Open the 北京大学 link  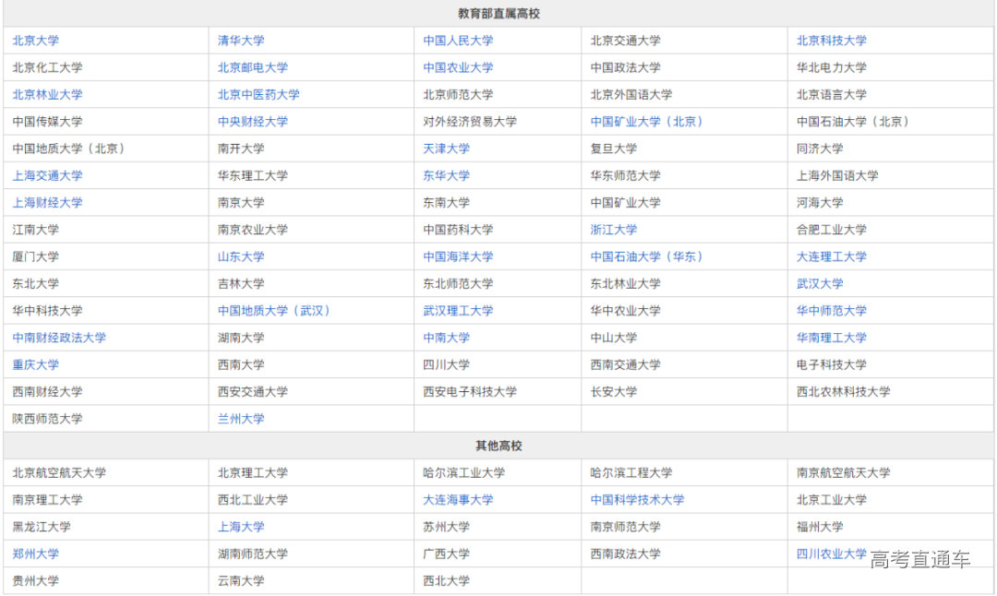click(x=35, y=41)
